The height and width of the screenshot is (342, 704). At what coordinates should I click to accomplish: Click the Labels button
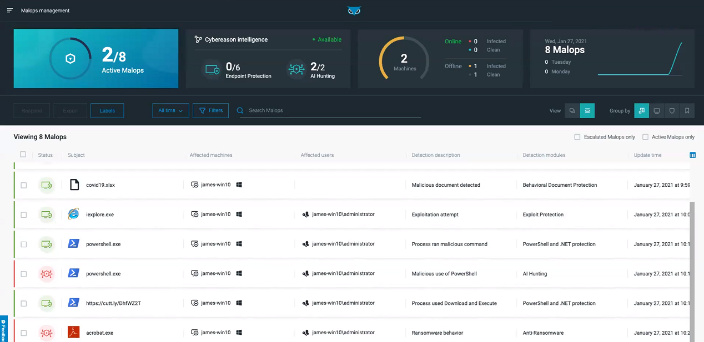(107, 110)
